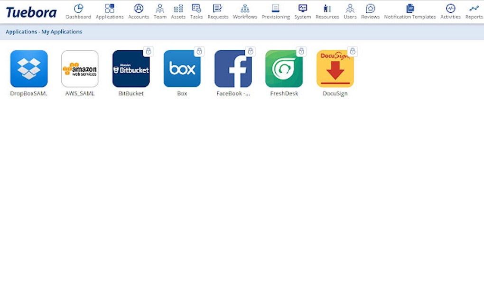Screen dimensions: 484x303
Task: Click the lock icon on Box tile
Action: click(x=199, y=51)
